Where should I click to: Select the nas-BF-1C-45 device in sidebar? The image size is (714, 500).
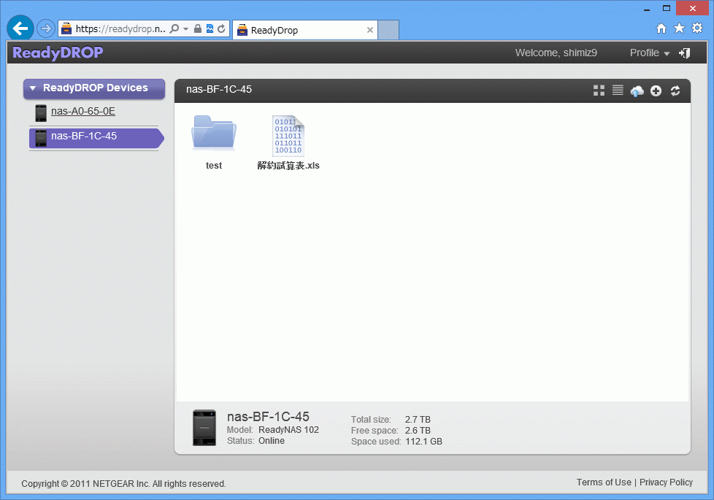point(84,136)
